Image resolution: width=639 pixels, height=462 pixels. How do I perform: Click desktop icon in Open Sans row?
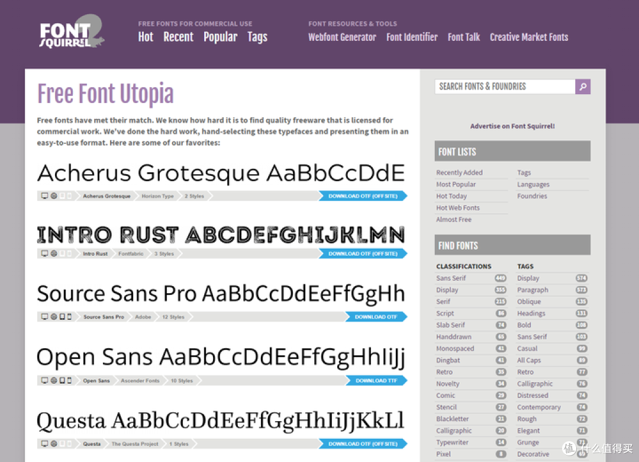(44, 380)
